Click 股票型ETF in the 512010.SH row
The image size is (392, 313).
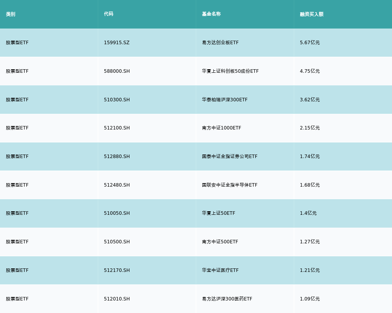coord(17,299)
